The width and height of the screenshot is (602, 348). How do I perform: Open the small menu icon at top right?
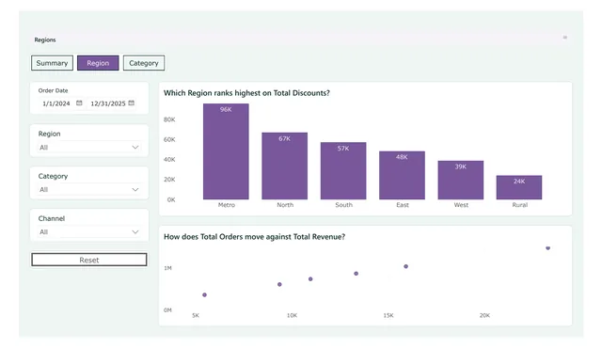click(564, 38)
